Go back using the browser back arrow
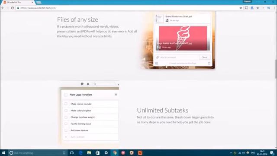Screen dimensions: 277x156 coord(3,8)
